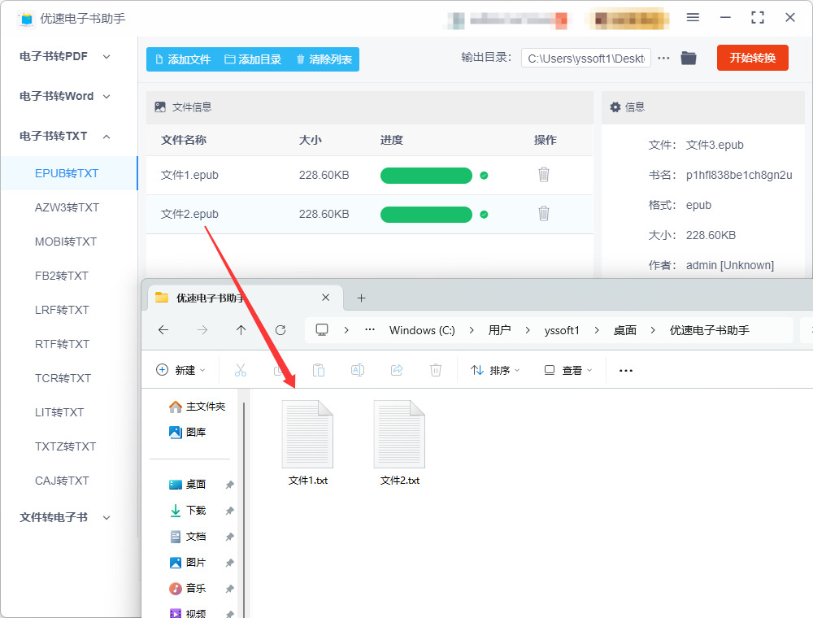The image size is (813, 618).
Task: Collapse the 电子书转TXT section
Action: click(65, 136)
